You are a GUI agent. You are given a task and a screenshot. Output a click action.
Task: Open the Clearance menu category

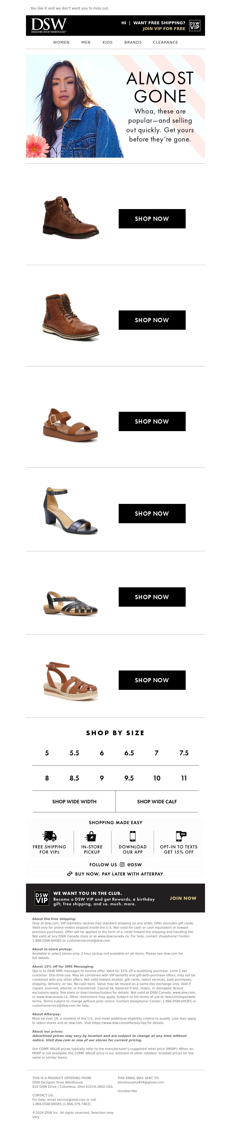click(165, 42)
